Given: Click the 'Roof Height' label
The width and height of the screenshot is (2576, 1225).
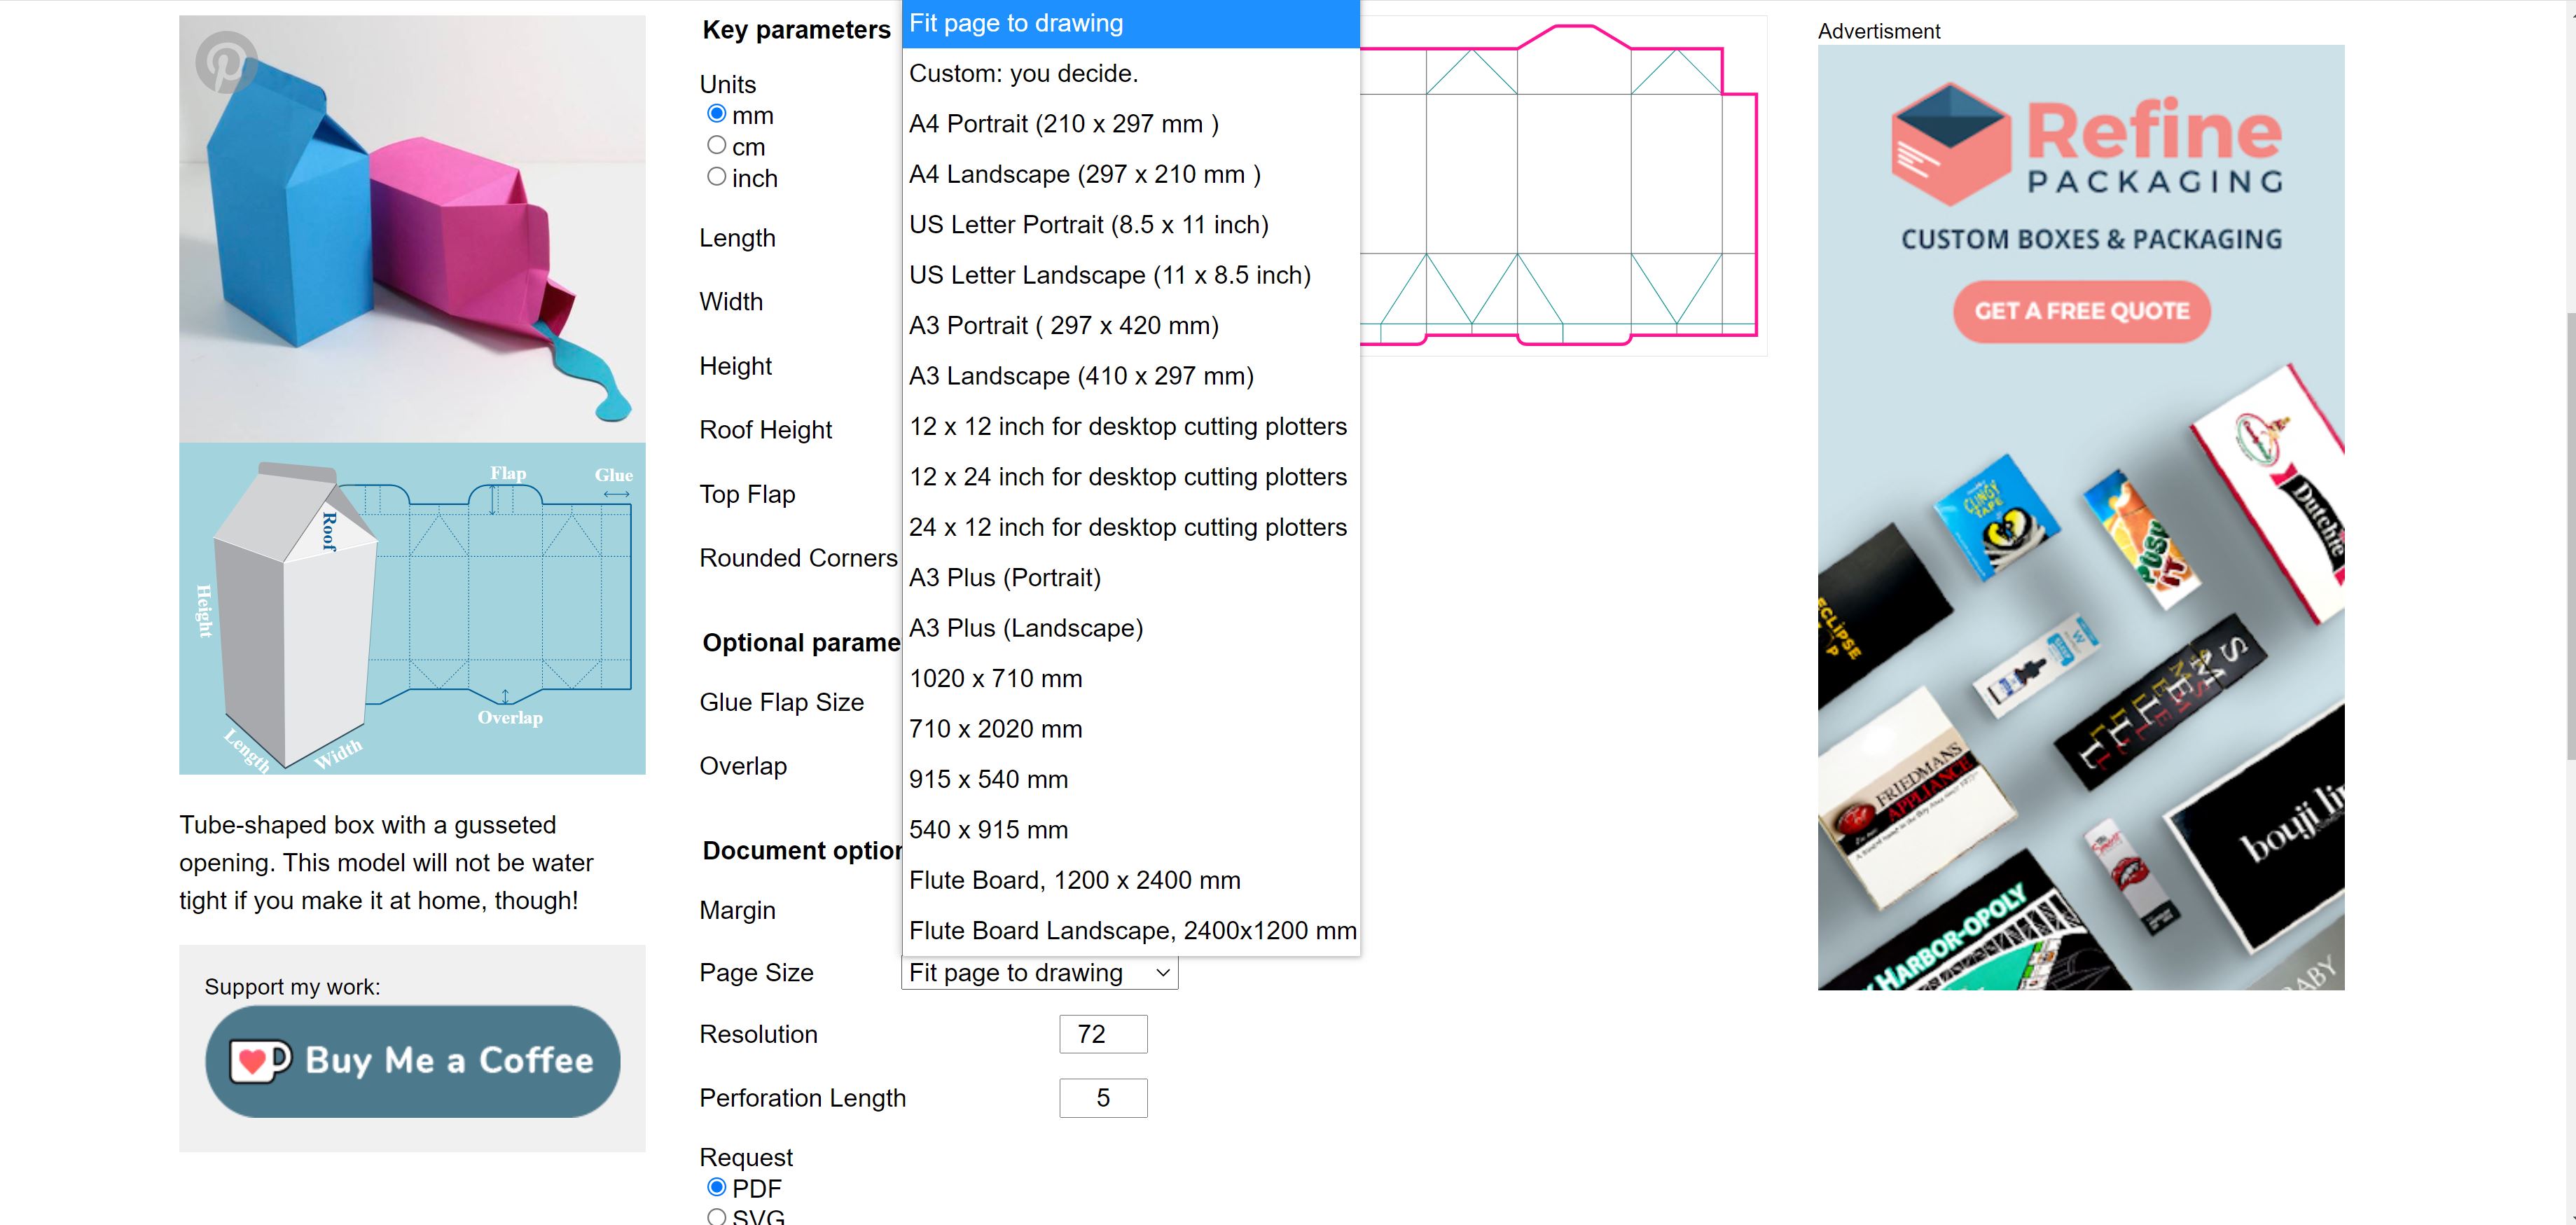Looking at the screenshot, I should (765, 430).
